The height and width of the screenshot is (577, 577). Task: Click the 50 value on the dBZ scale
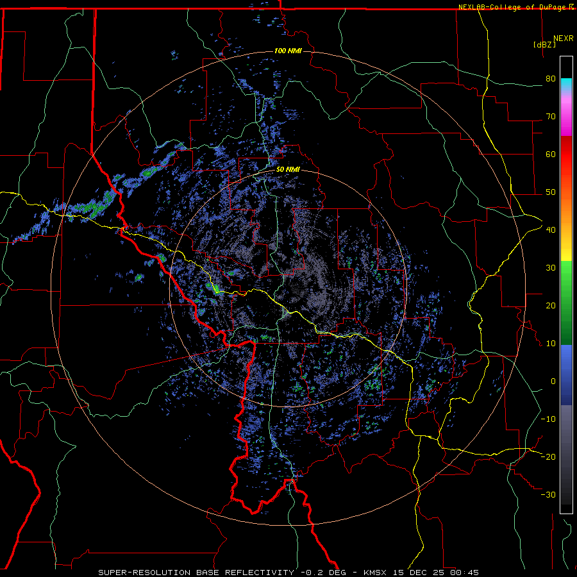point(551,192)
